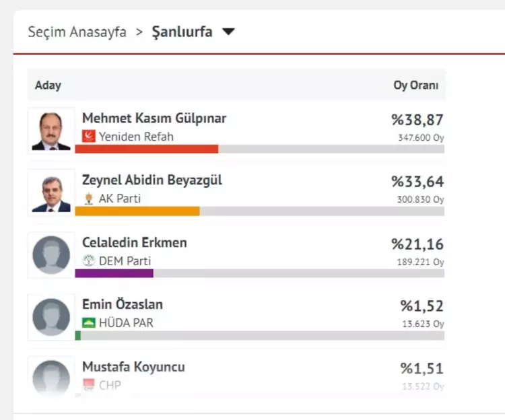Click the red Yeniden Refah vote bar
Screen dimensions: 505x420
pyautogui.click(x=146, y=149)
